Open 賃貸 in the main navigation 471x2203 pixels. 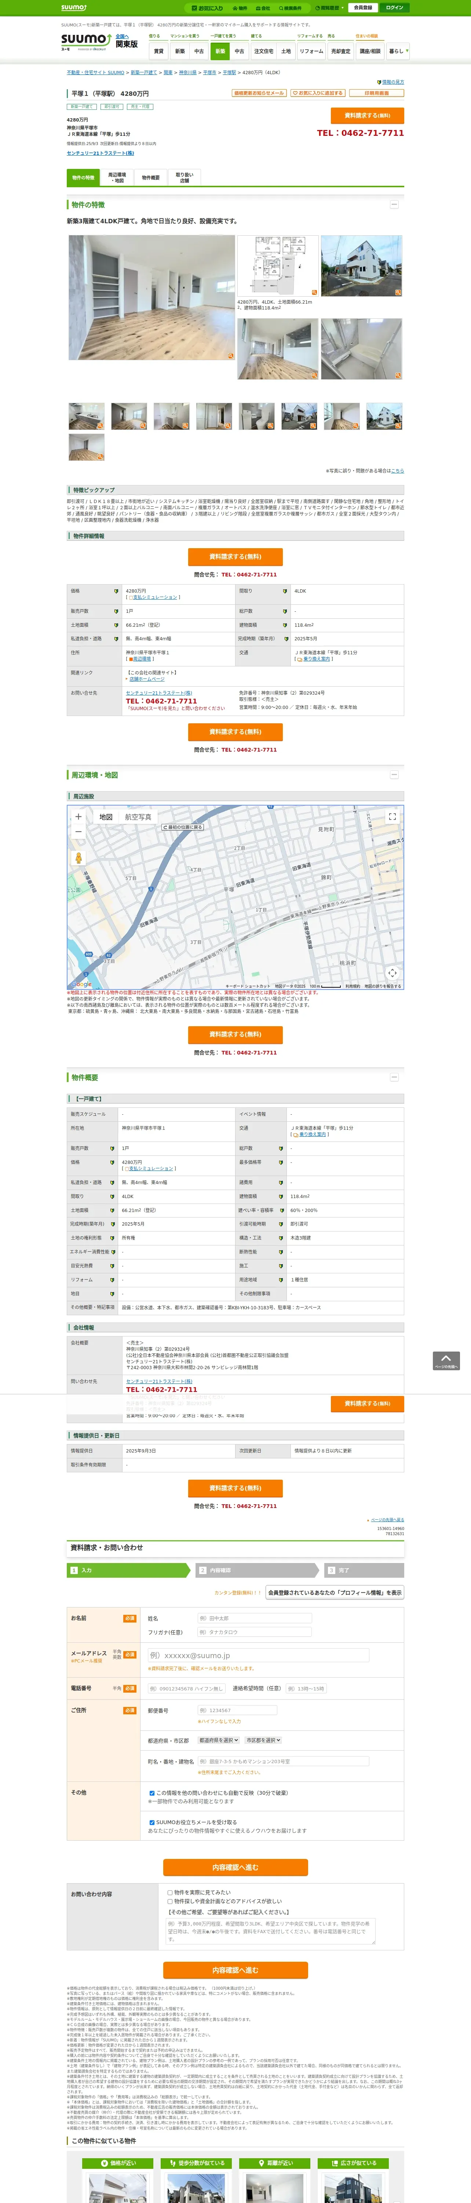(x=158, y=51)
